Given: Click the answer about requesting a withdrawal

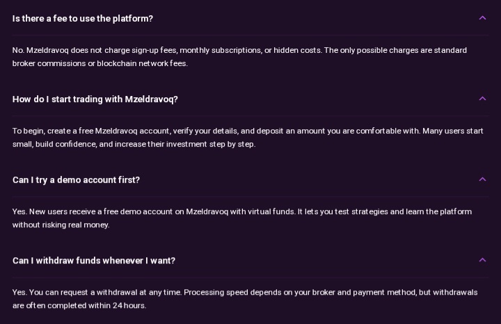Looking at the screenshot, I should pos(245,299).
